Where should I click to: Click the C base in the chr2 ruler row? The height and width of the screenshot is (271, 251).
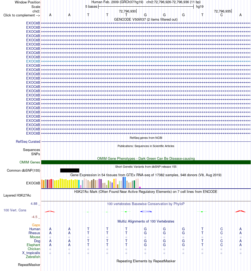coord(221,15)
